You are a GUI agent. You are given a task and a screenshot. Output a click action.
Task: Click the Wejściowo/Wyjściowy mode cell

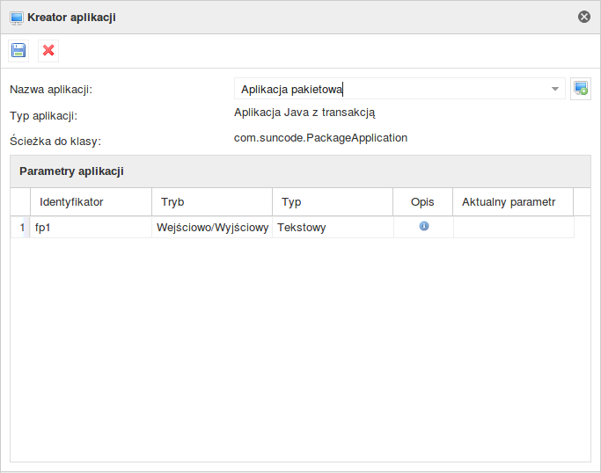211,228
